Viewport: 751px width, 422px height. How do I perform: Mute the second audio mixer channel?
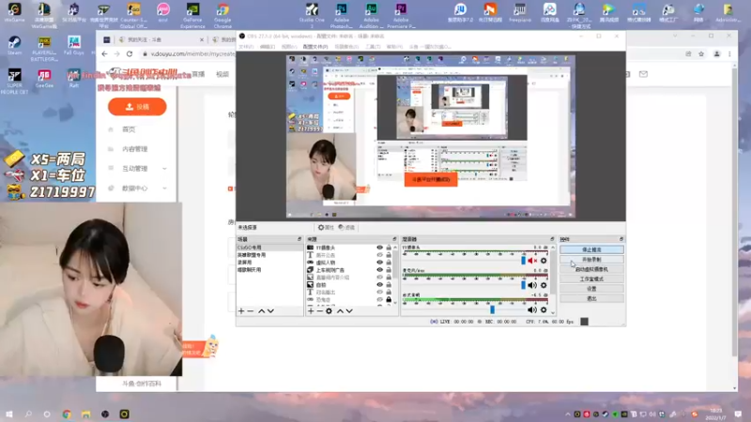[532, 285]
